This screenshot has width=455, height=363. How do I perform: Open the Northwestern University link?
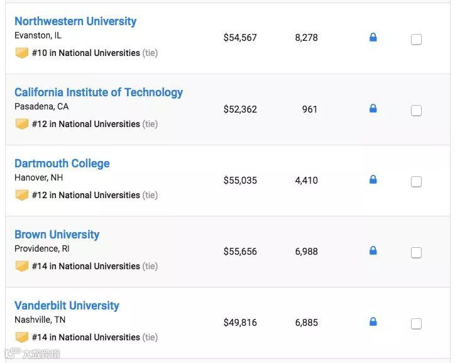[75, 21]
